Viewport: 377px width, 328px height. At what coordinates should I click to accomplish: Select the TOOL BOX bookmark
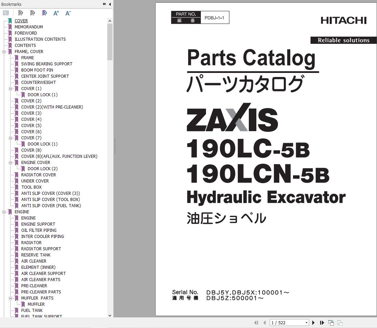tap(31, 187)
